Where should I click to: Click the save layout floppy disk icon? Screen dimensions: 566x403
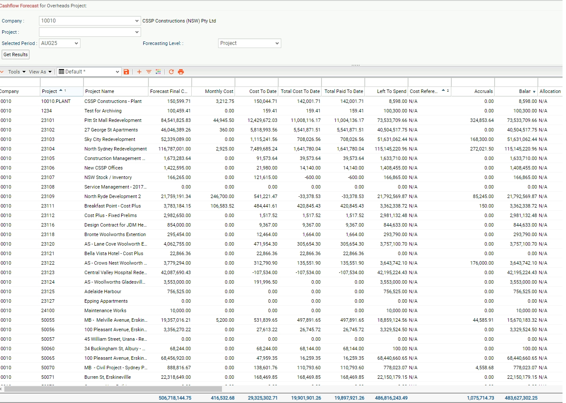(x=126, y=72)
